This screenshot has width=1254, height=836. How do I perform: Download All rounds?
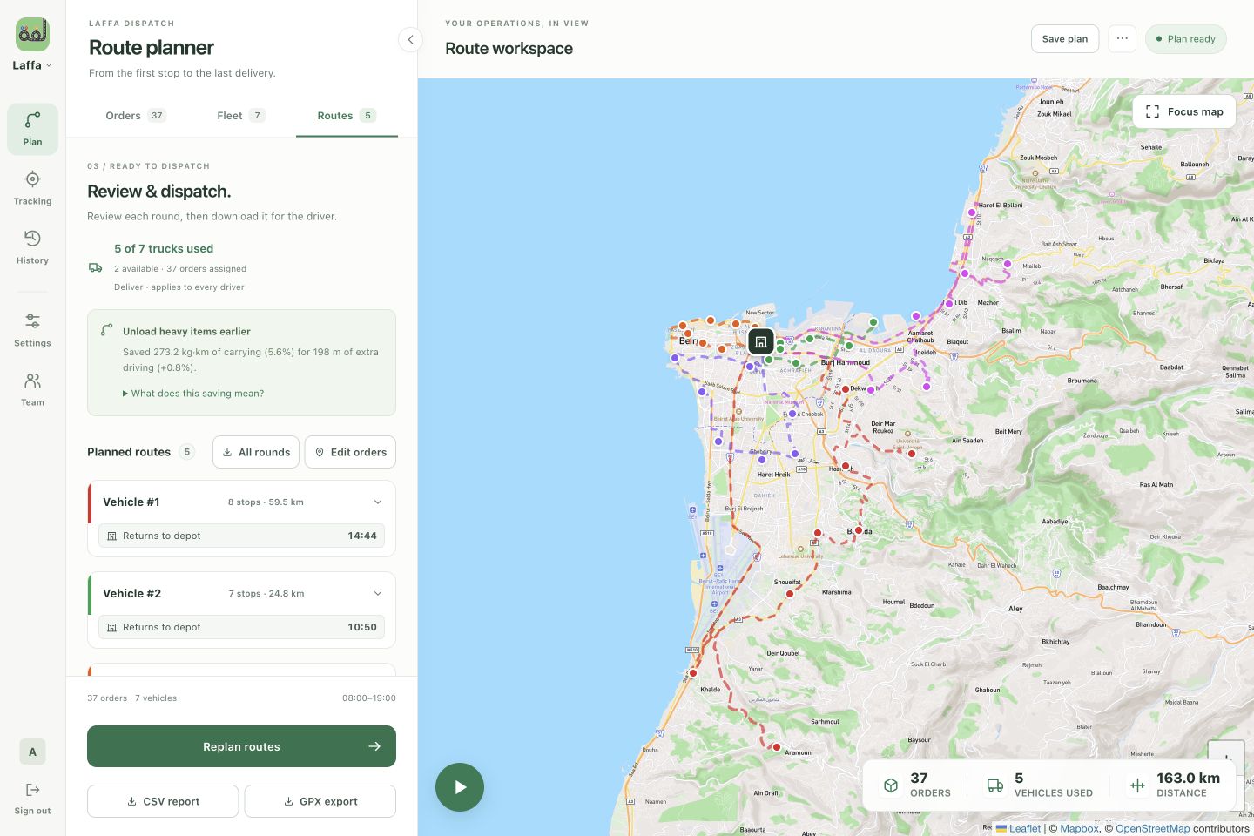pyautogui.click(x=256, y=452)
